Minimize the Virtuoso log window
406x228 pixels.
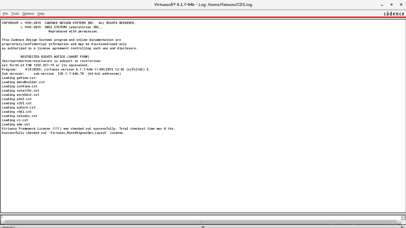382,5
